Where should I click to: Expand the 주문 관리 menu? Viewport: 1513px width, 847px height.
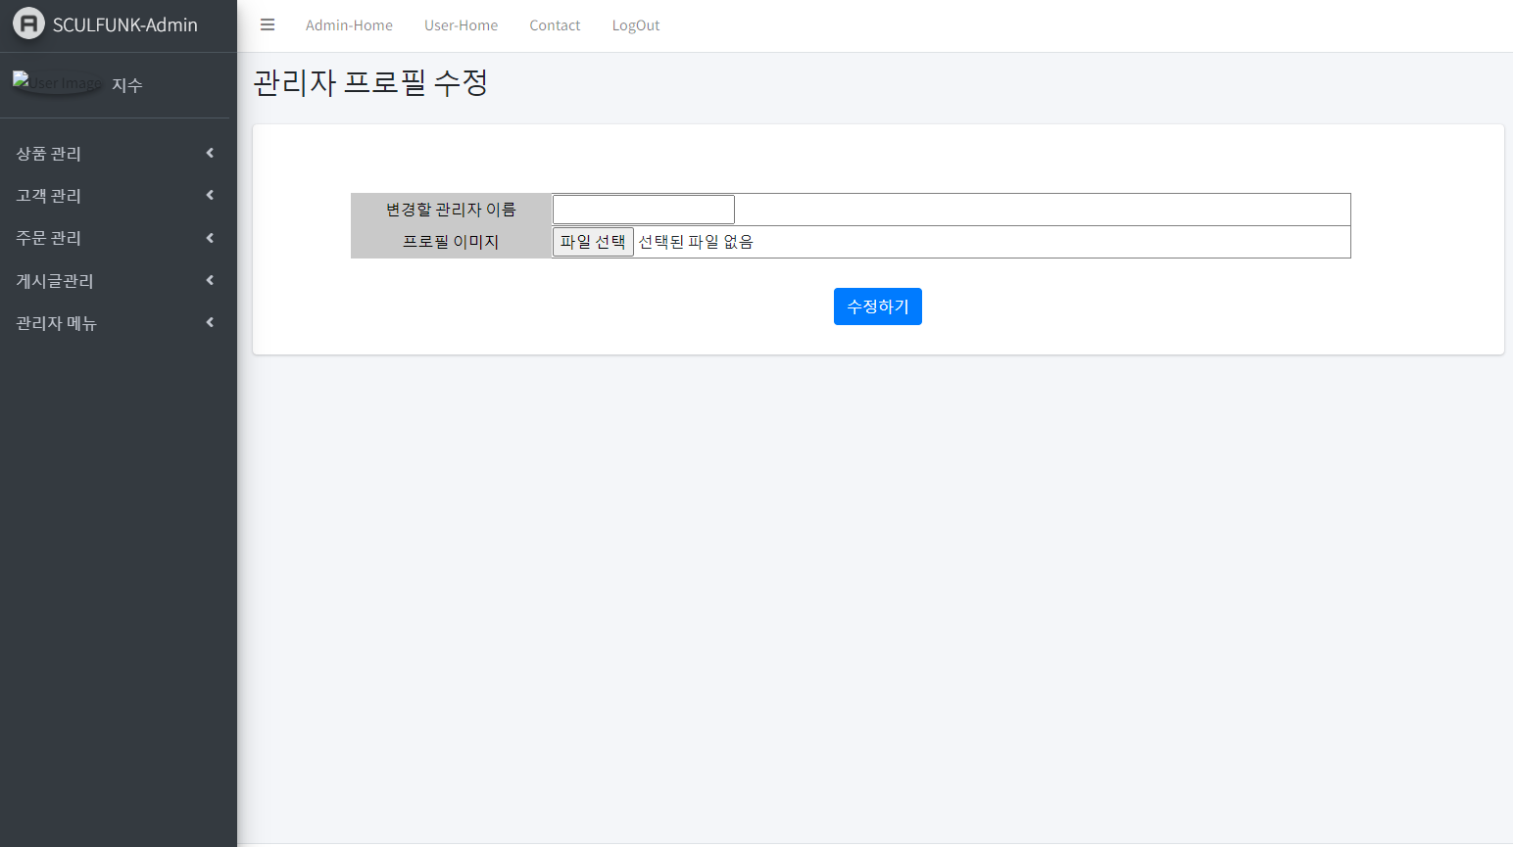click(x=115, y=238)
